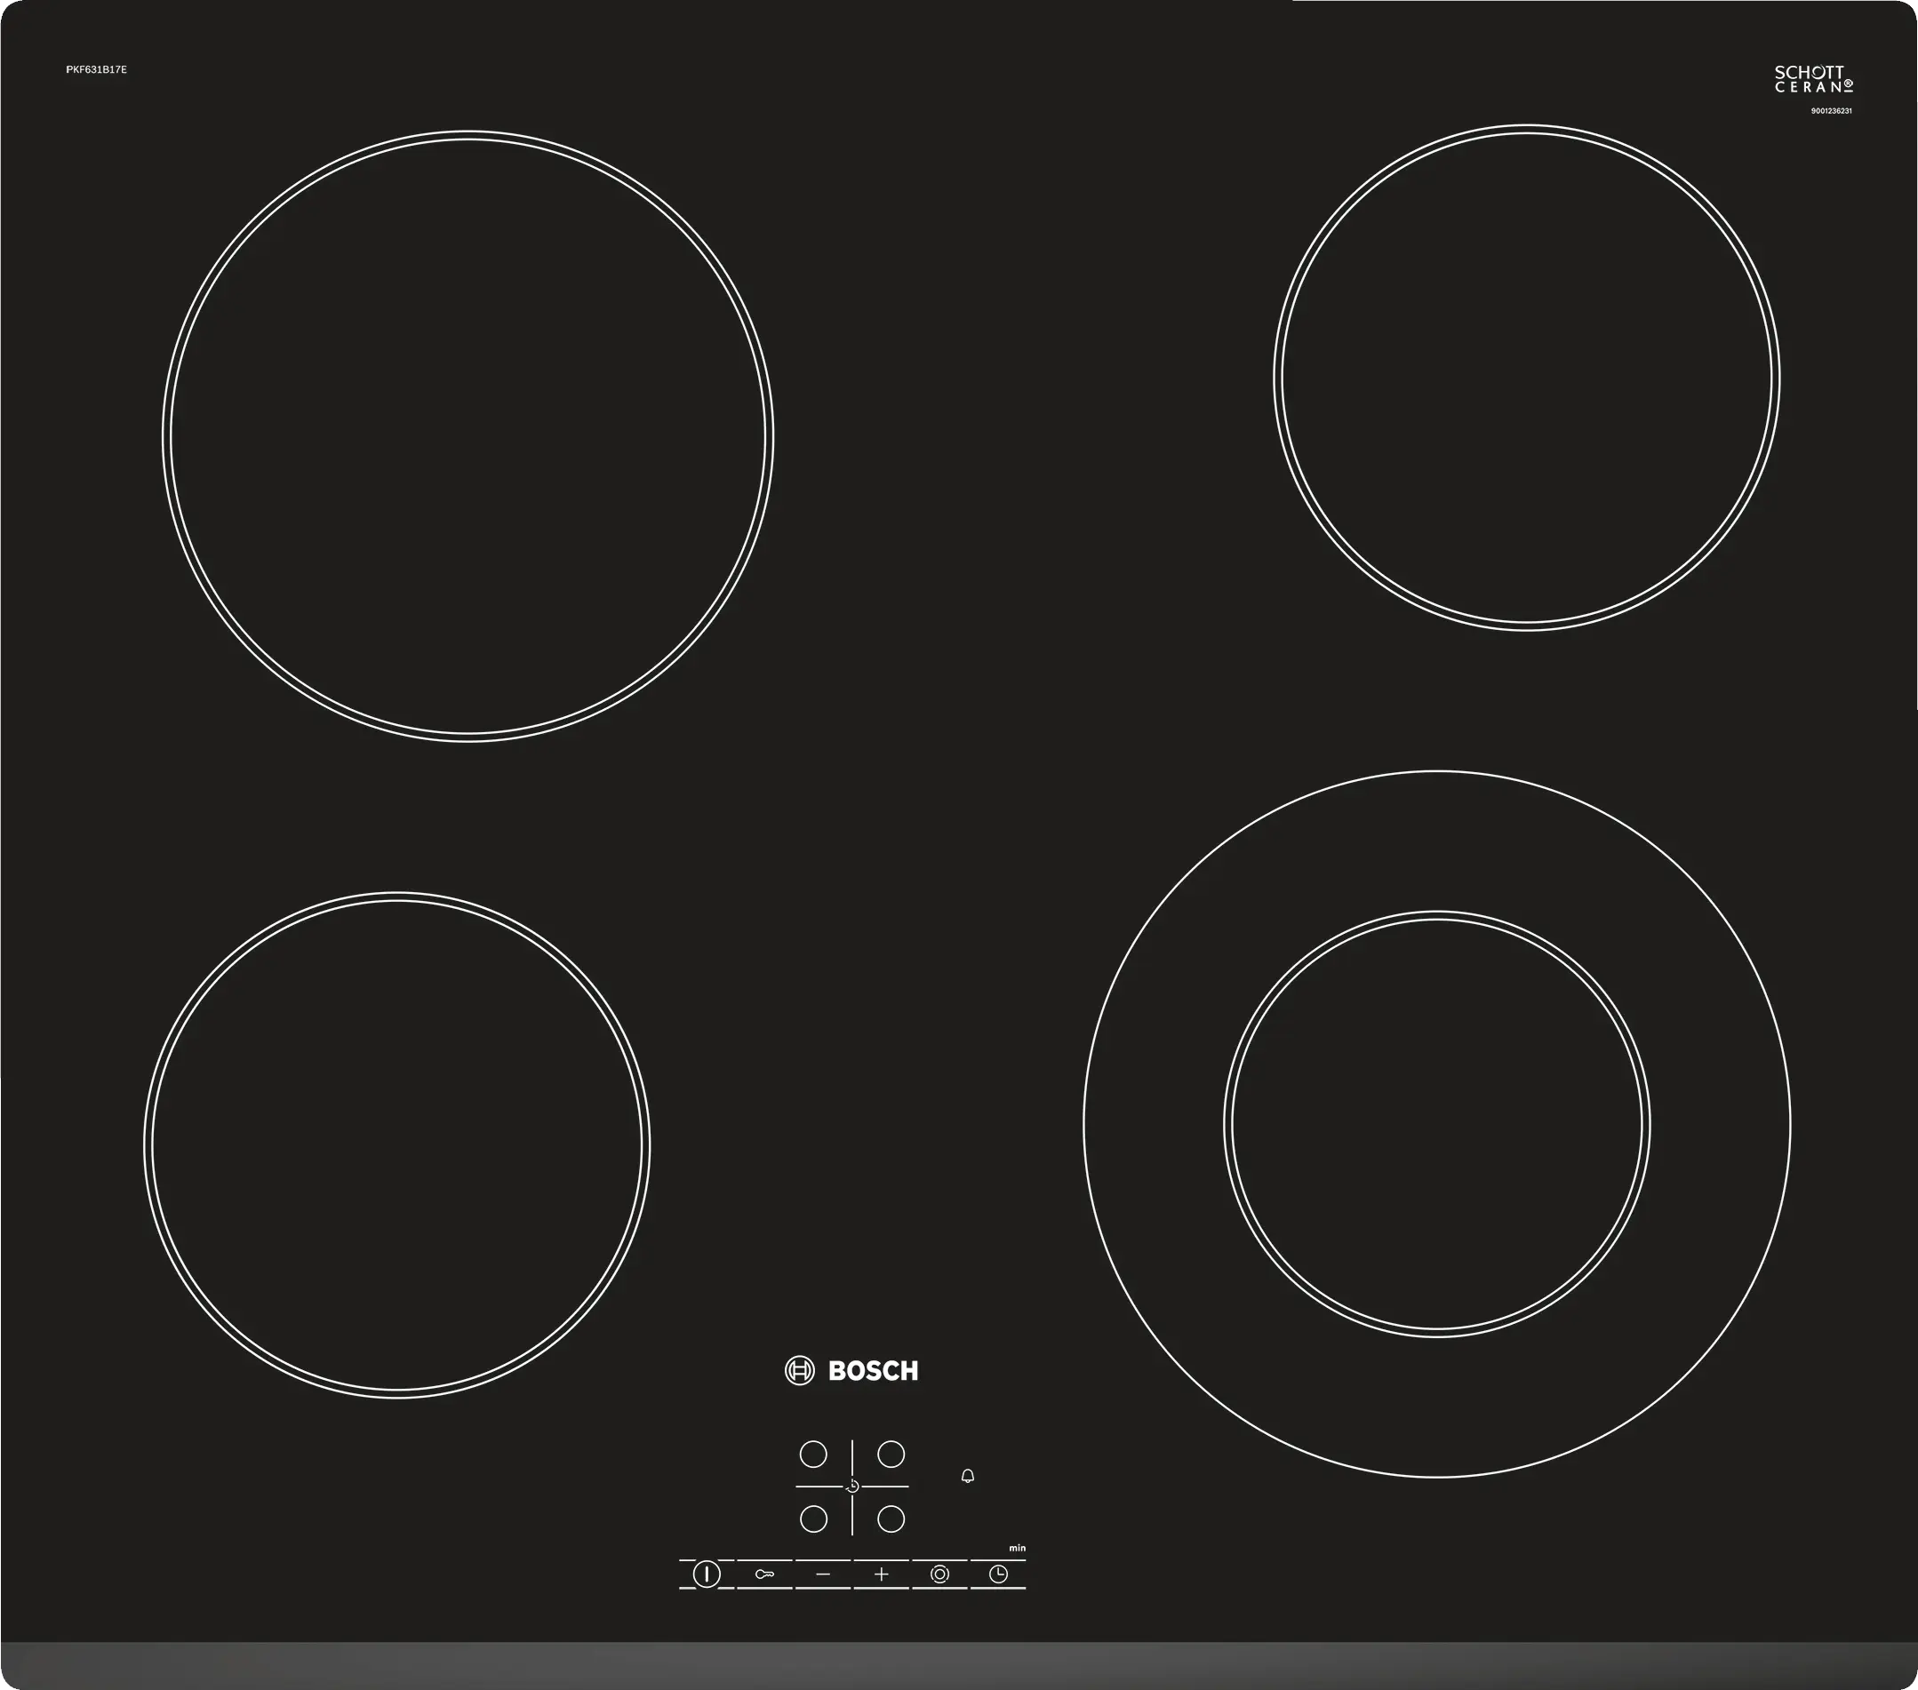The height and width of the screenshot is (1690, 1918).
Task: Select the top-left zone selector circle
Action: tap(813, 1455)
